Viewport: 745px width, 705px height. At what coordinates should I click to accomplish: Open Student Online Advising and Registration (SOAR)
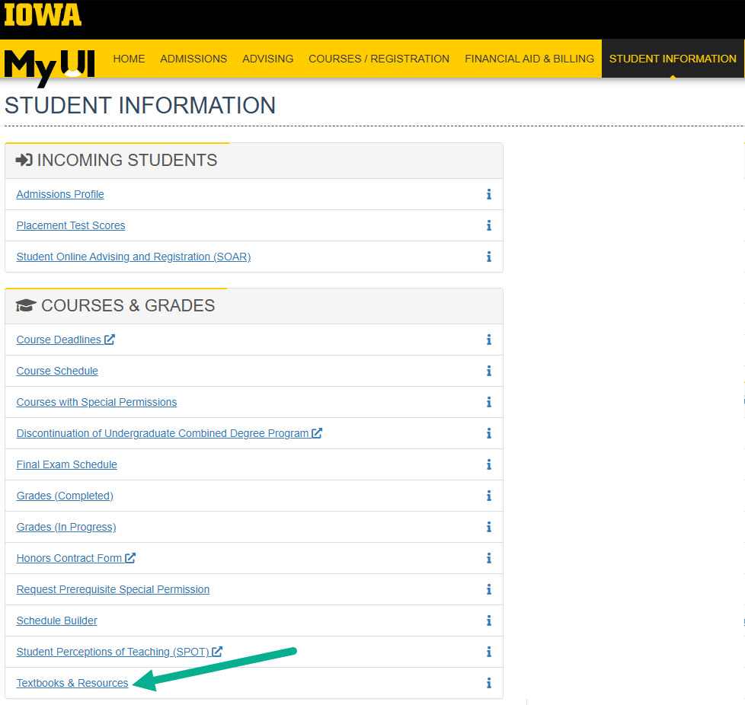click(133, 257)
